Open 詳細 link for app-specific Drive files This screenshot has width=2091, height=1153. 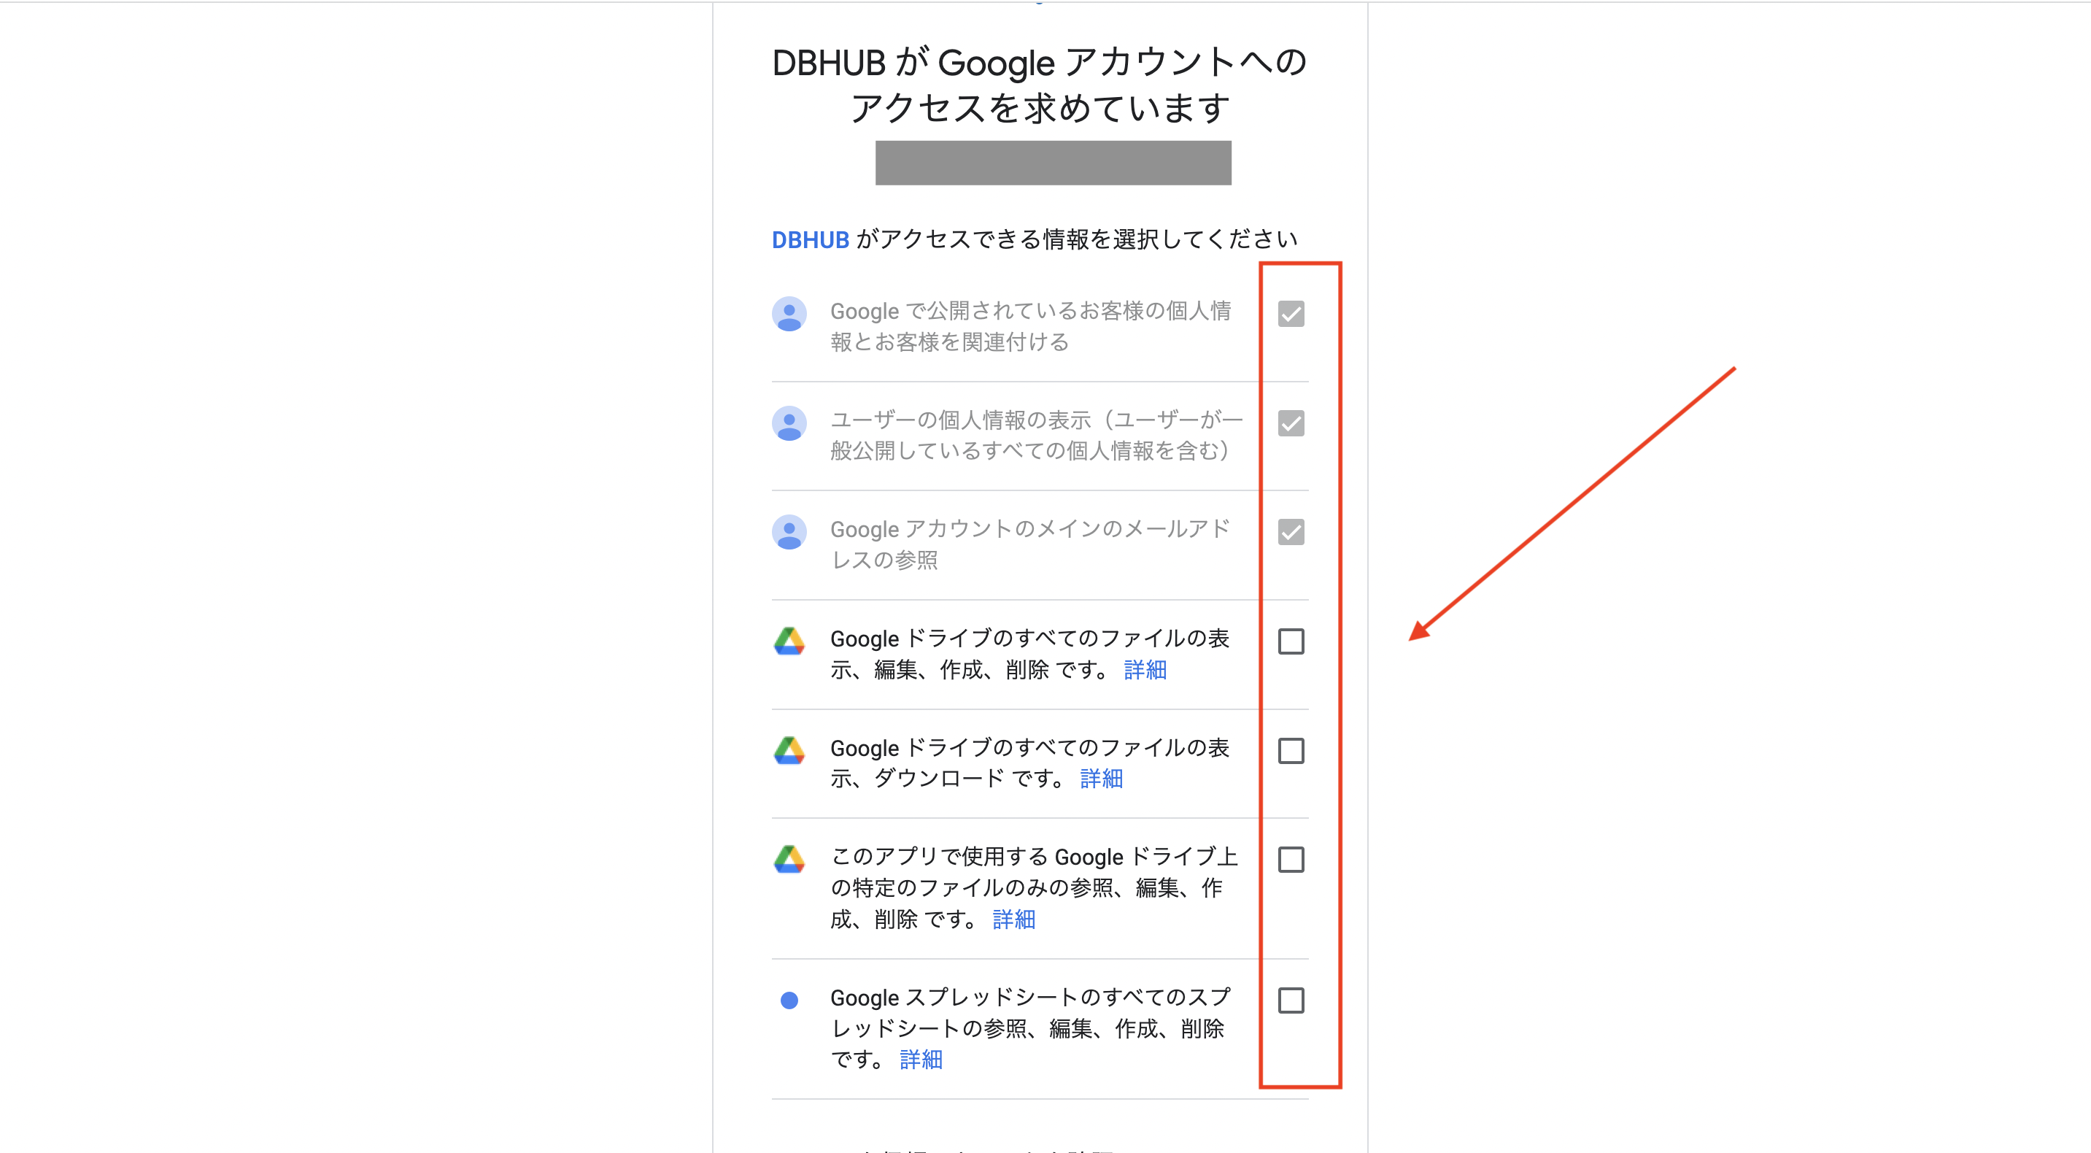1013,919
